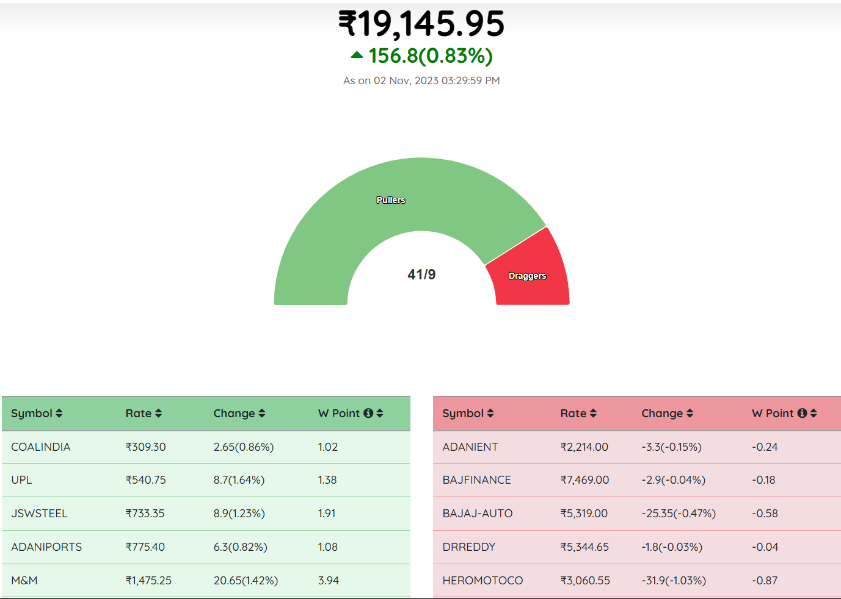Select ADANIPORTS symbol
Viewport: 841px width, 599px height.
(46, 547)
